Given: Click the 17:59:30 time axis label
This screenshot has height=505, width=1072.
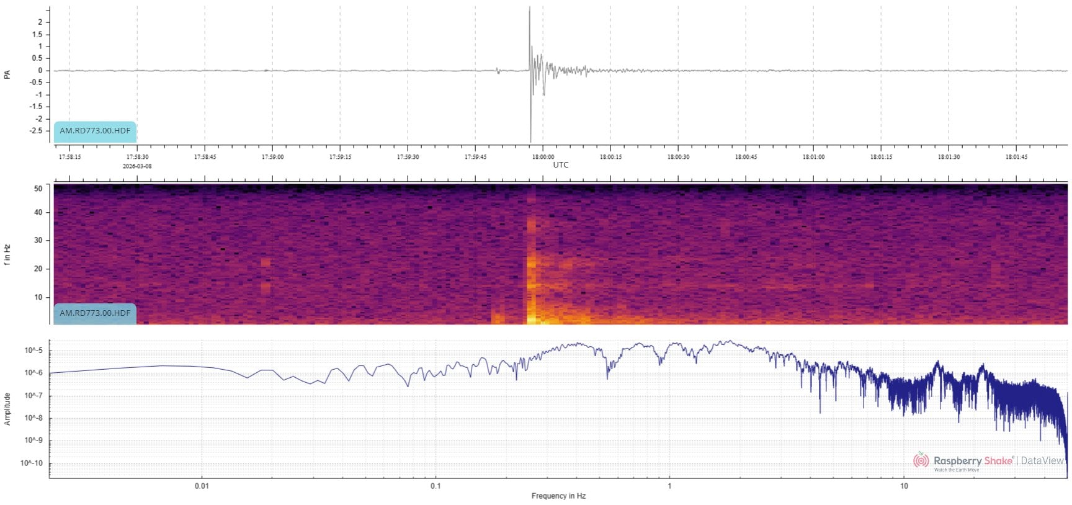Looking at the screenshot, I should click(408, 157).
